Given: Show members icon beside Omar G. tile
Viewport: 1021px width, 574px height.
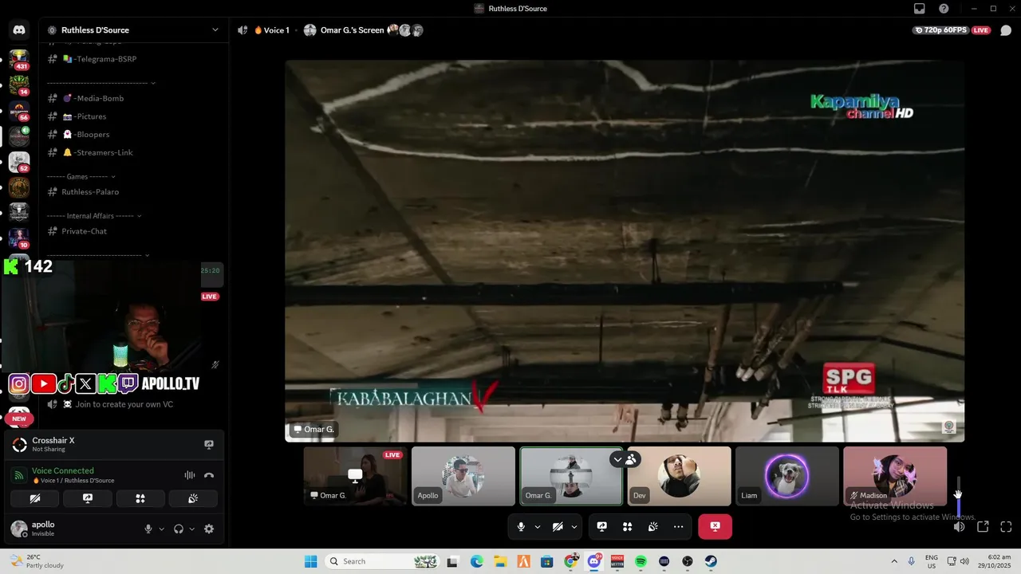Looking at the screenshot, I should tap(631, 459).
